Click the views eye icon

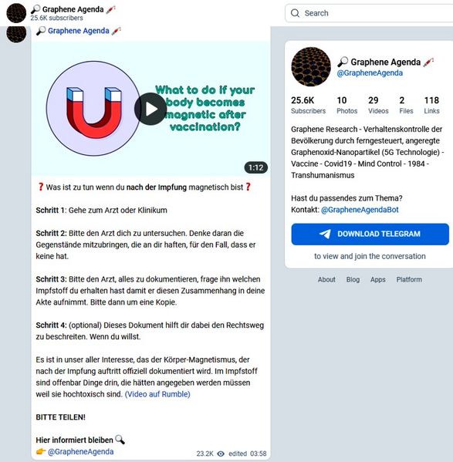coord(221,454)
